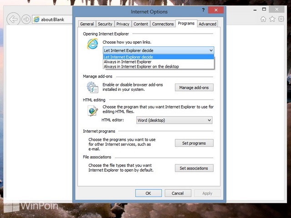
Task: Open the Tools gear icon in browser
Action: [x=281, y=19]
